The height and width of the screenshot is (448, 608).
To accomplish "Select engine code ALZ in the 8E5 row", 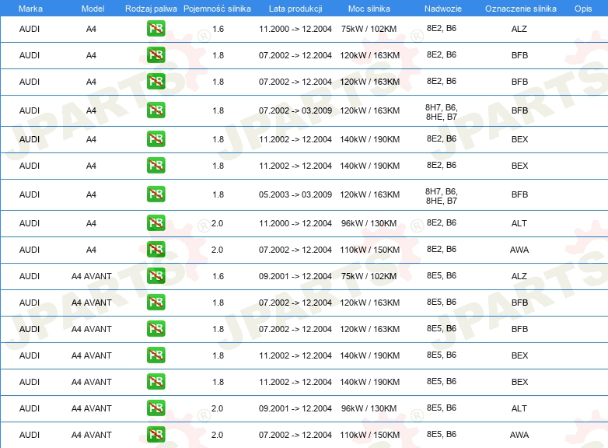I will pyautogui.click(x=519, y=276).
